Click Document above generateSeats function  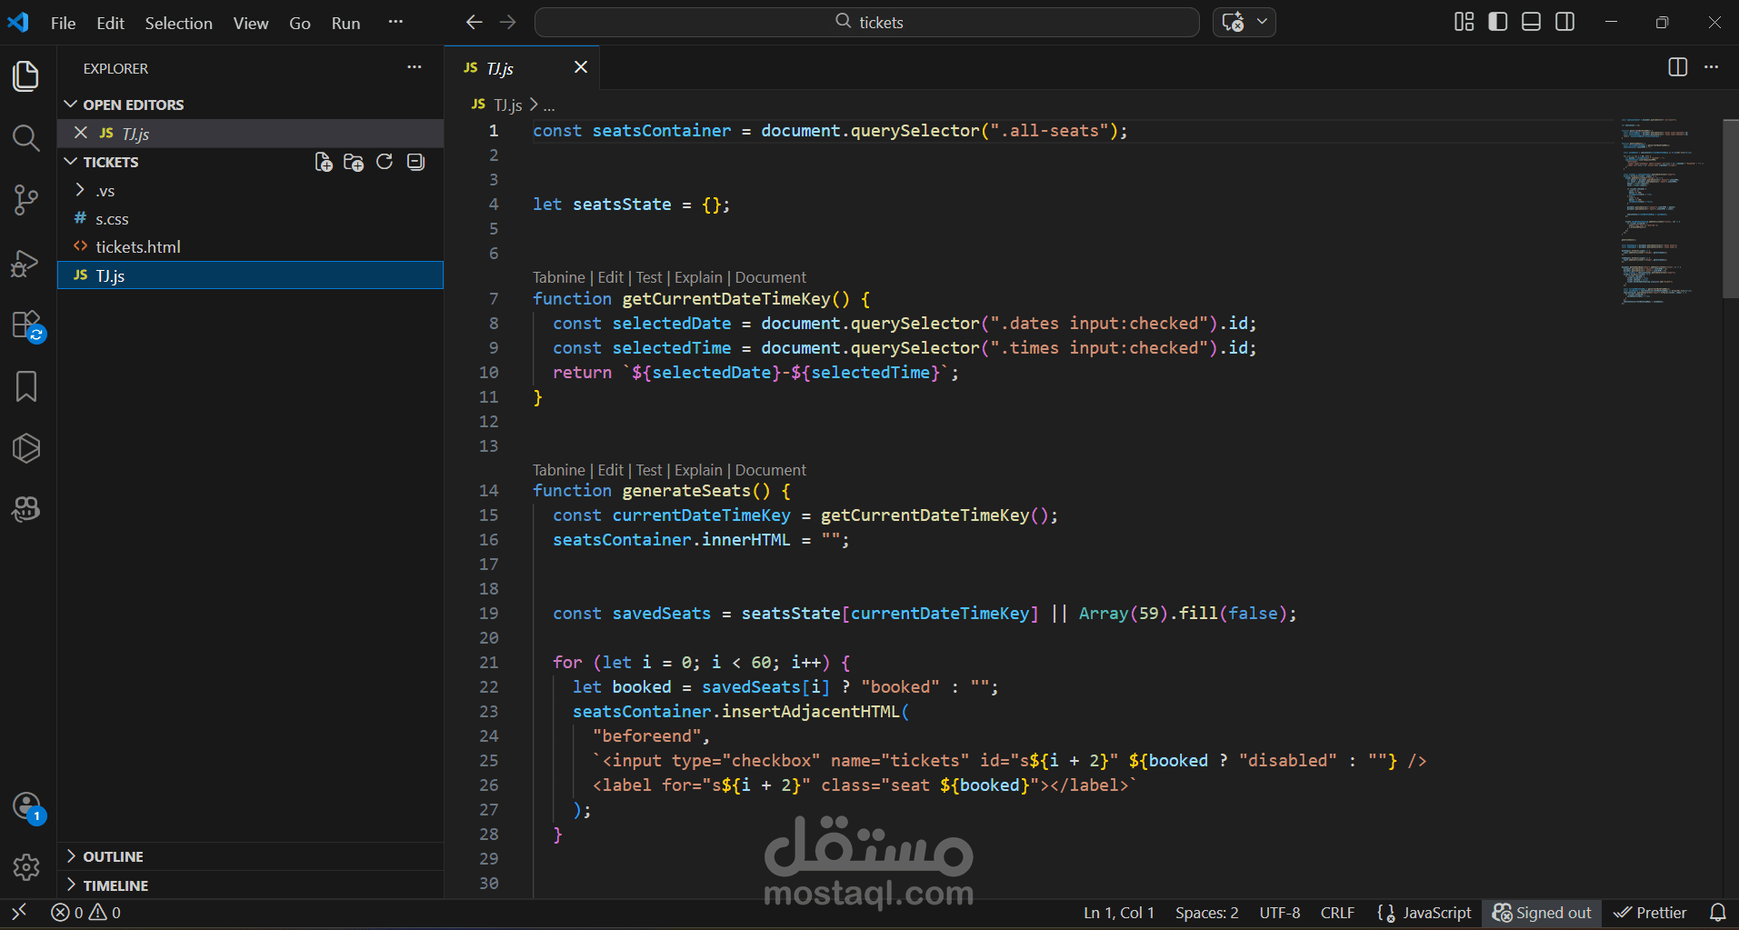[x=771, y=470]
